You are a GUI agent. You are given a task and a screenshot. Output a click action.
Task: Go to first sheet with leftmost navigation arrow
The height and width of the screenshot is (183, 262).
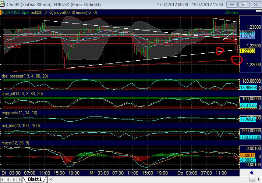2,180
